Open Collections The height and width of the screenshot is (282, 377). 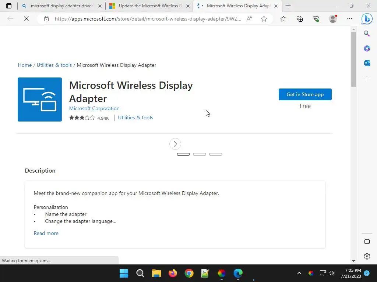(300, 19)
